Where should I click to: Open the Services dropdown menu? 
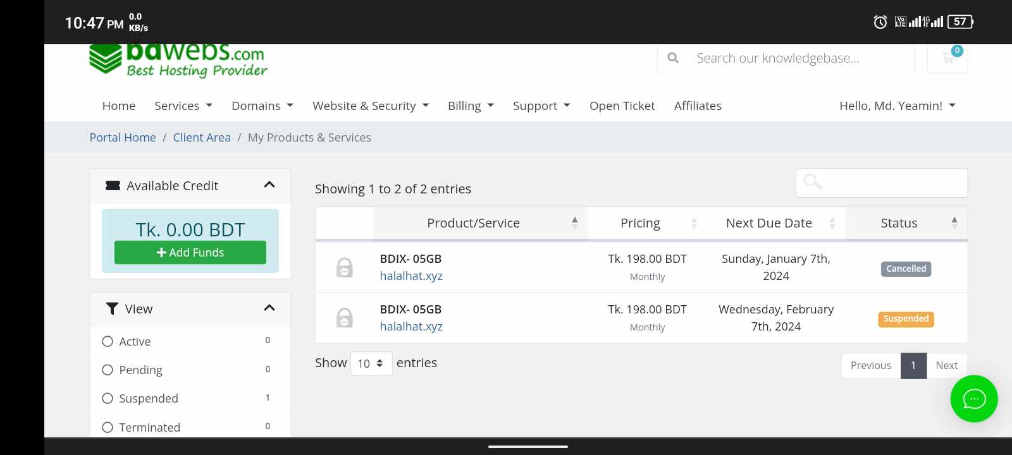point(183,106)
